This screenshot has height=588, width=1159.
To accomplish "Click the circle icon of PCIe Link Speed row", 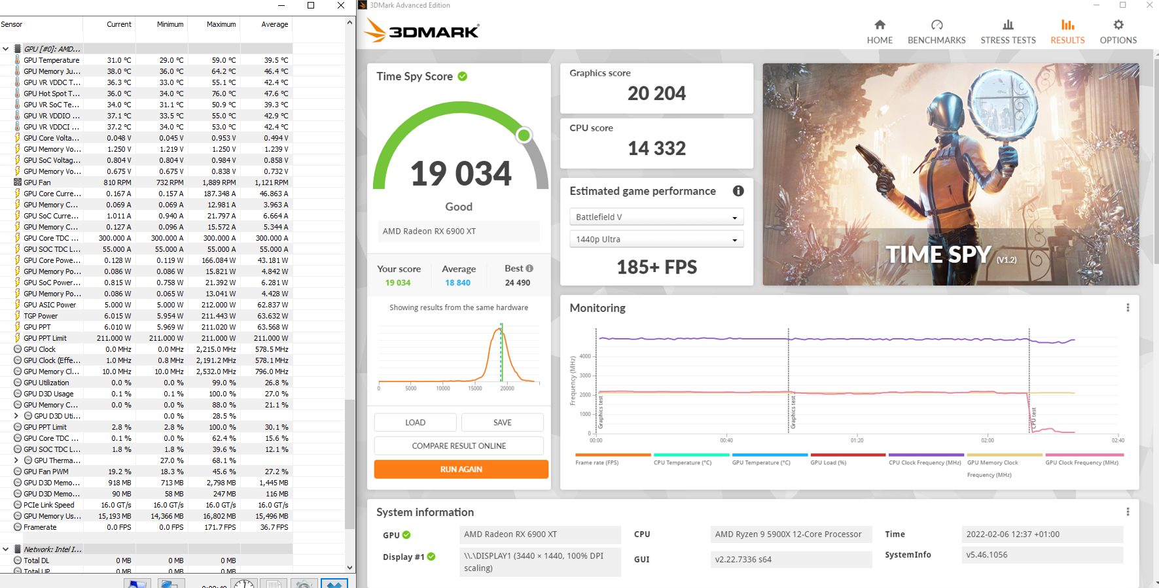I will click(x=18, y=505).
